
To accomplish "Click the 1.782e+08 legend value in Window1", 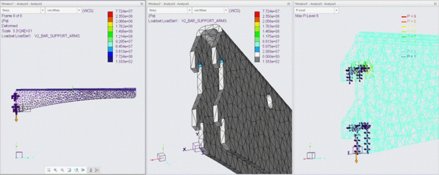I will (x=124, y=26).
